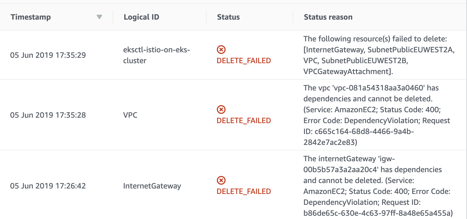
Task: Toggle the Timestamp sort arrow
Action: coord(99,17)
